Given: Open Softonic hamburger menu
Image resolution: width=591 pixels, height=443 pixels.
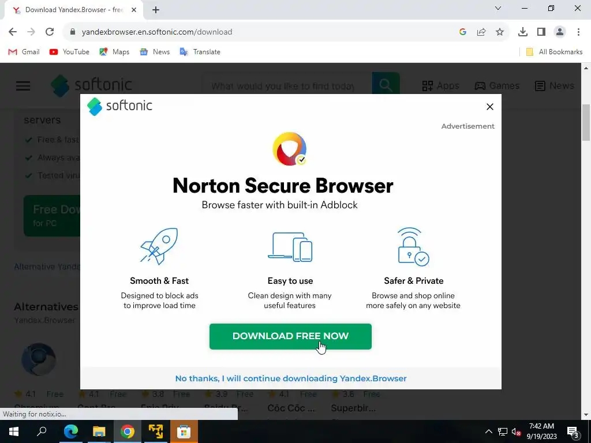Looking at the screenshot, I should point(23,86).
